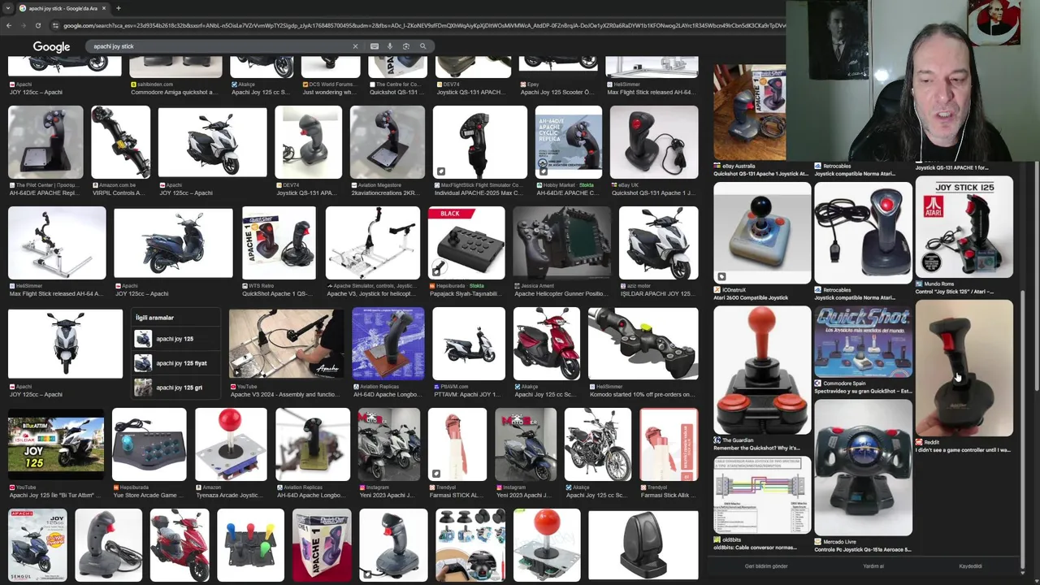
Task: Close the 'apachi joy stick' tab
Action: pyautogui.click(x=103, y=8)
